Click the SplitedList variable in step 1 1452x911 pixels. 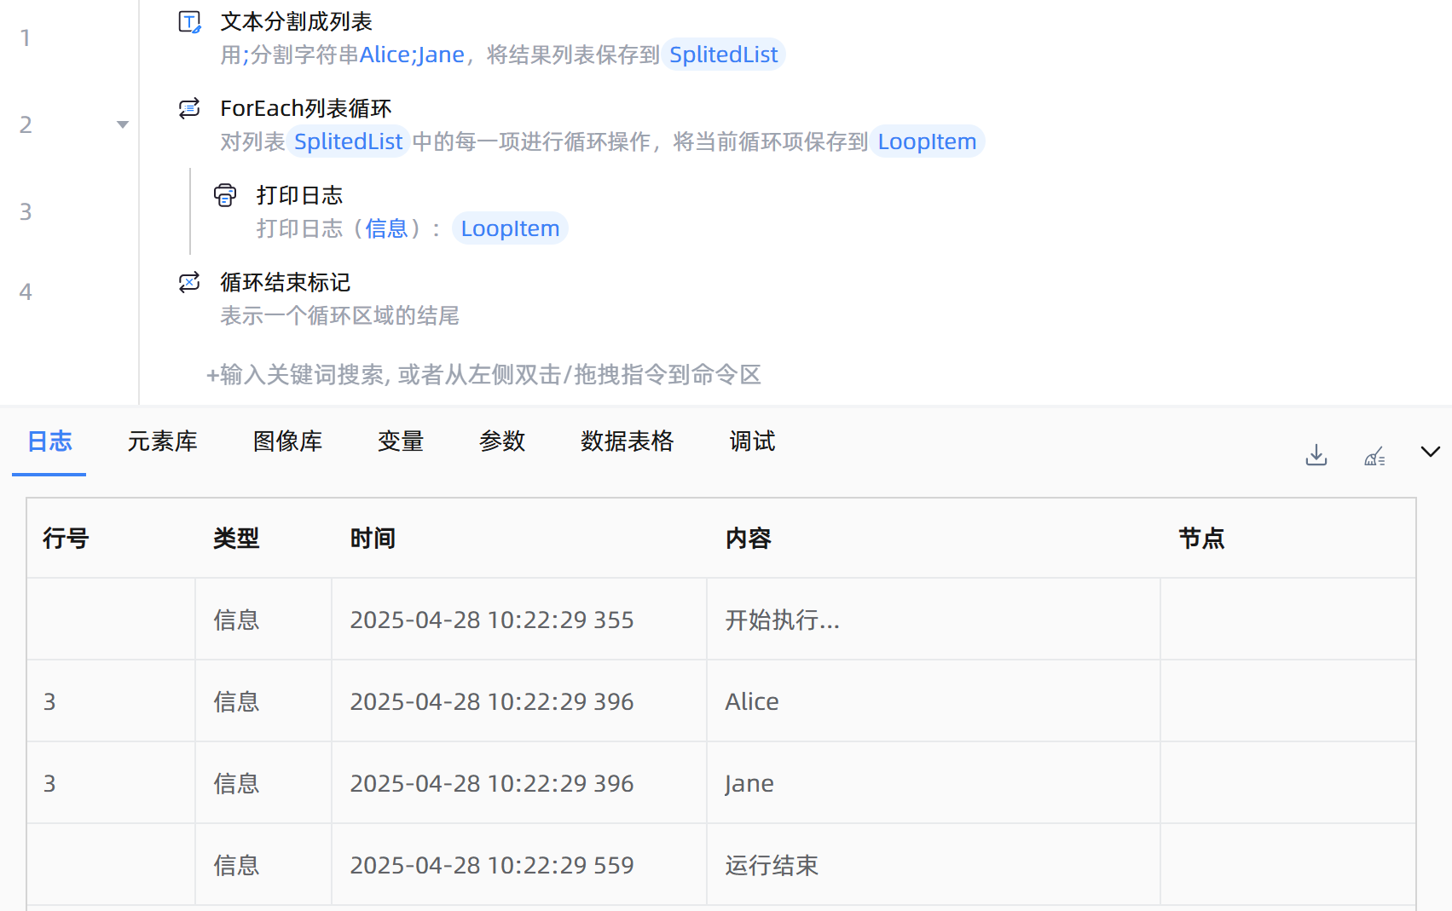click(x=723, y=55)
